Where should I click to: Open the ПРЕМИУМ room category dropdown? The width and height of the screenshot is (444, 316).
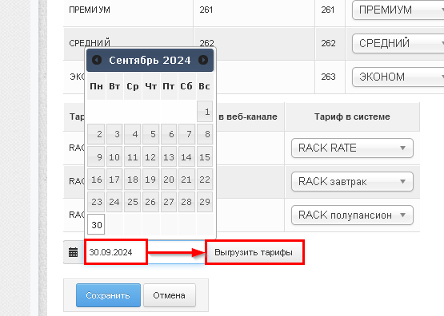(398, 10)
